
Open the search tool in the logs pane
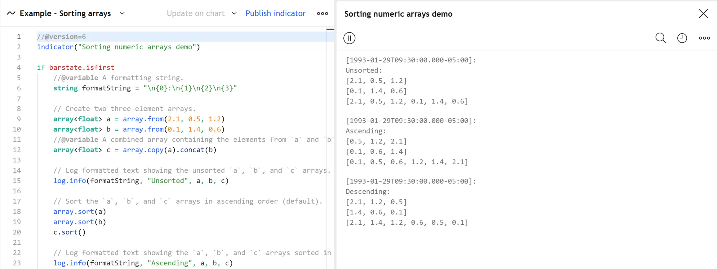click(660, 38)
